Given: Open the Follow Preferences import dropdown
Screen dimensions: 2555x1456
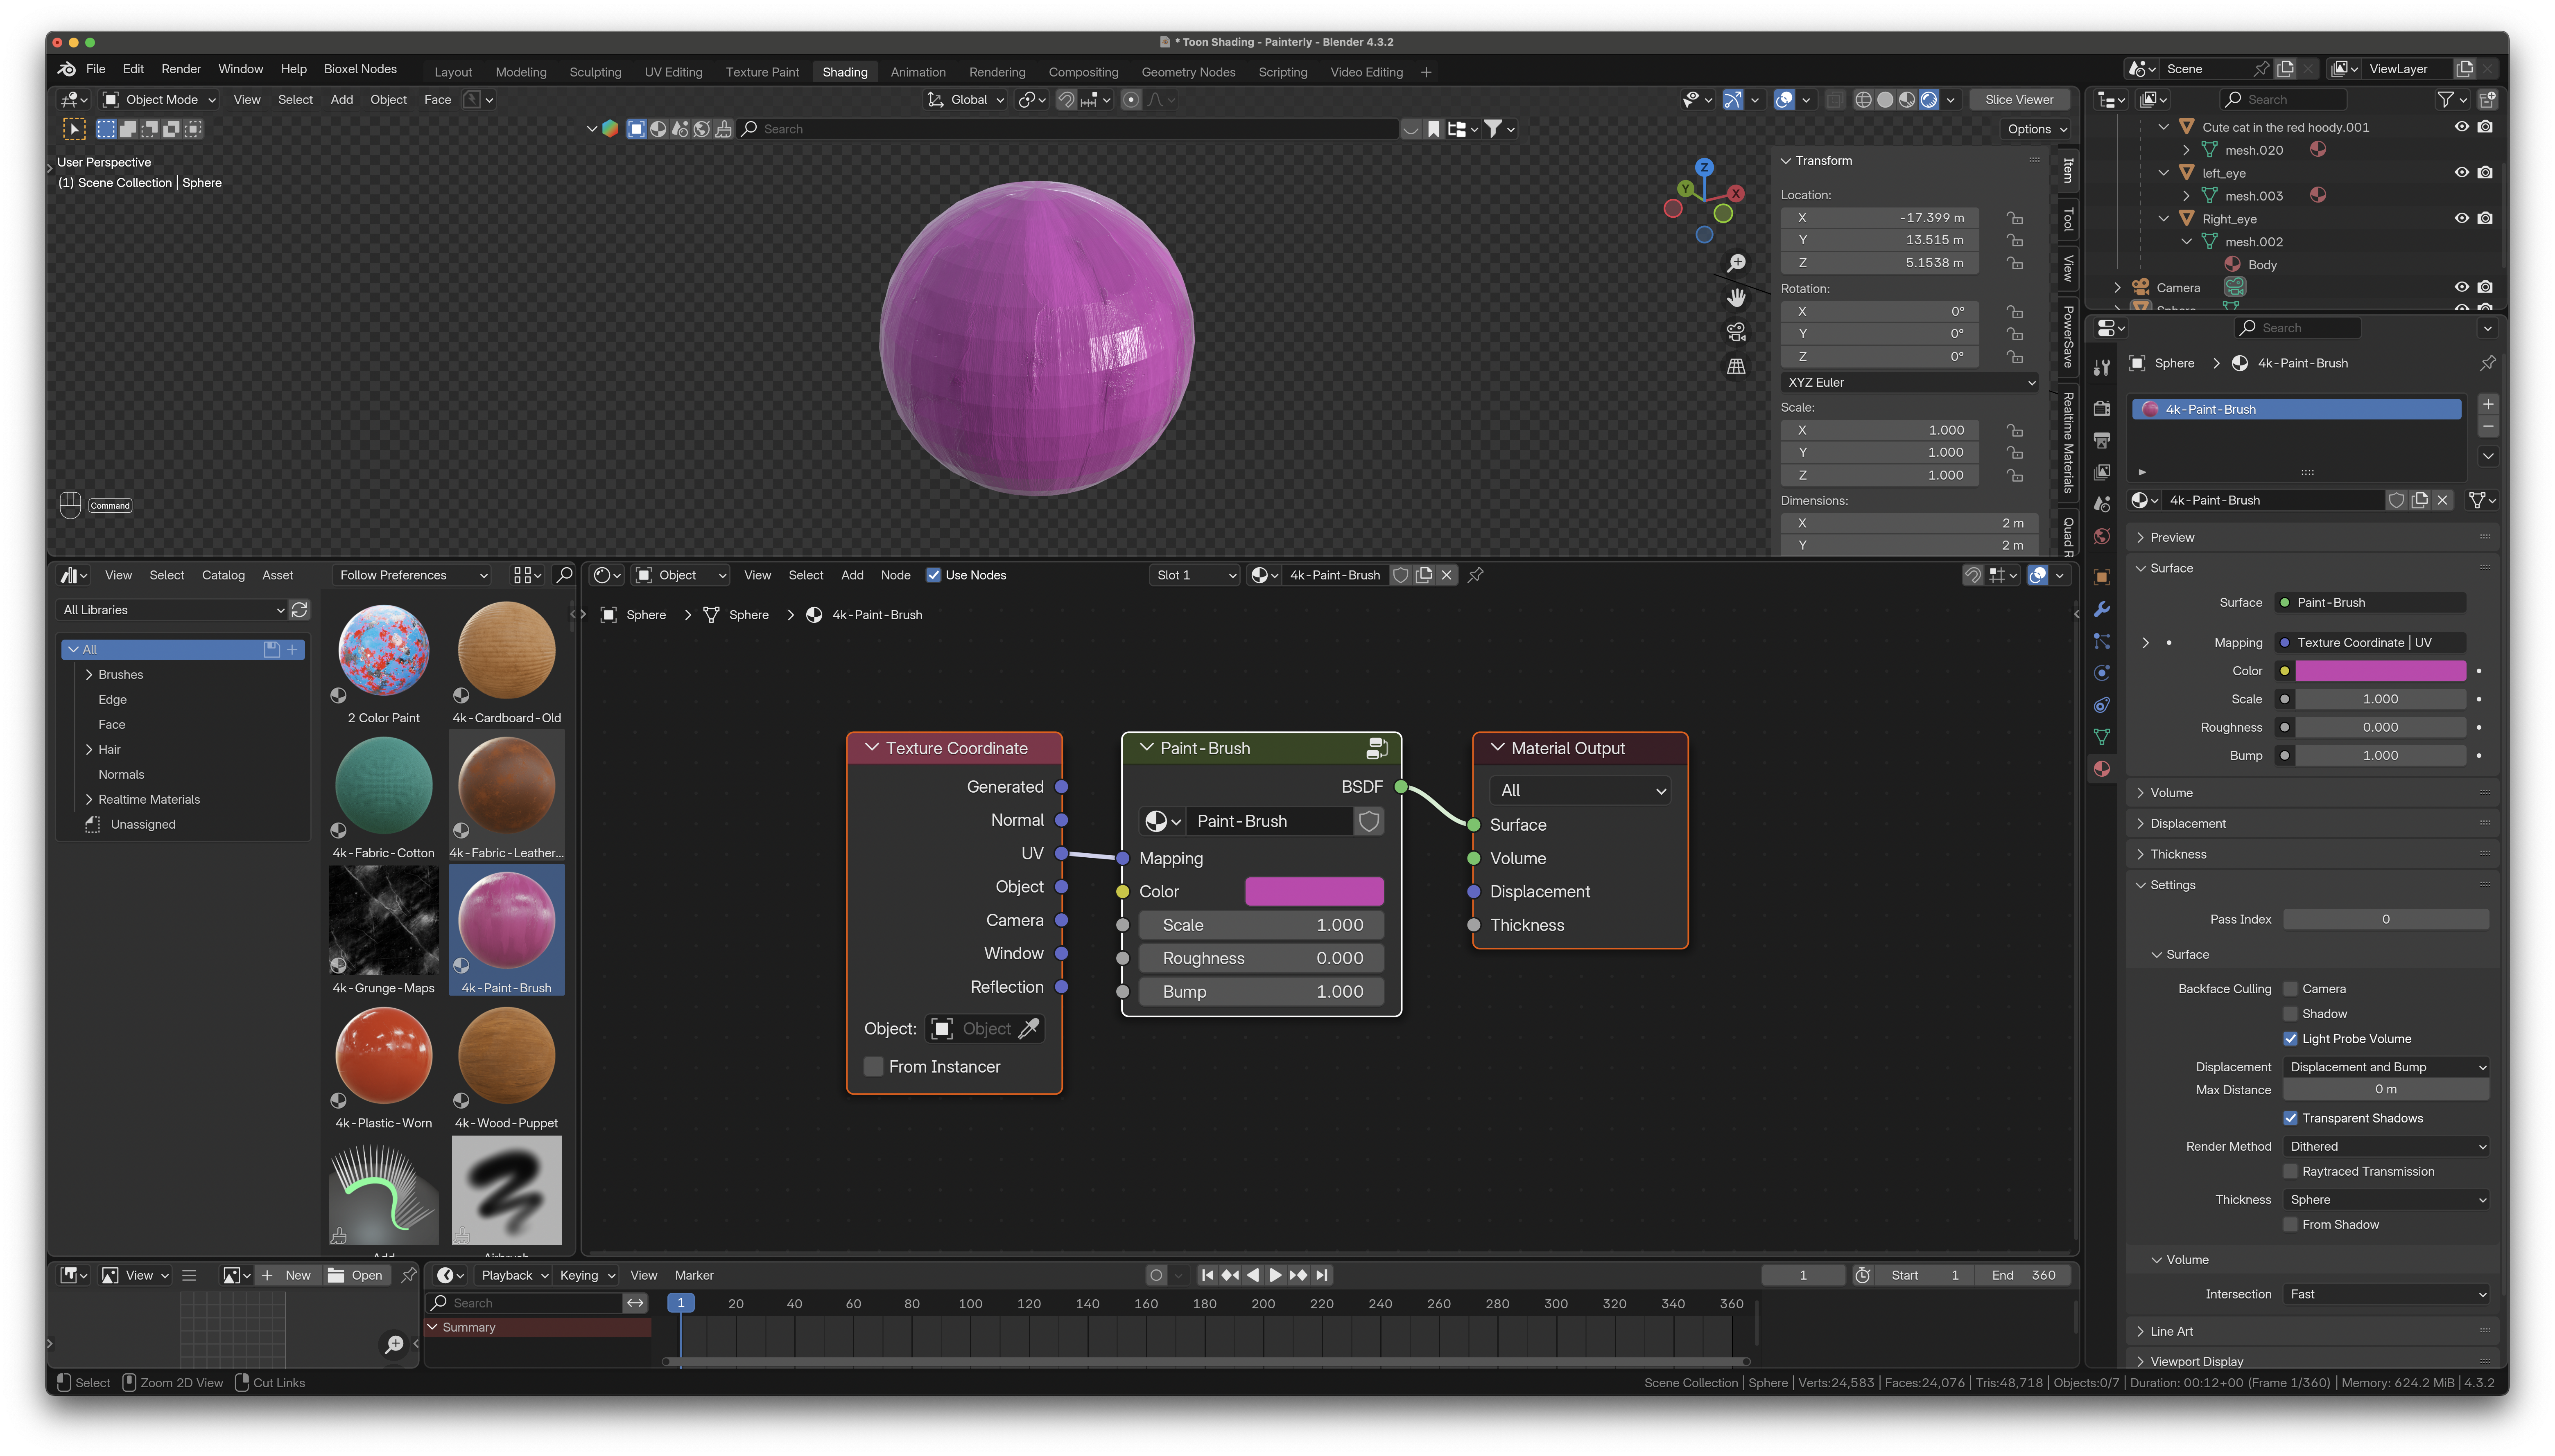Looking at the screenshot, I should tap(412, 575).
